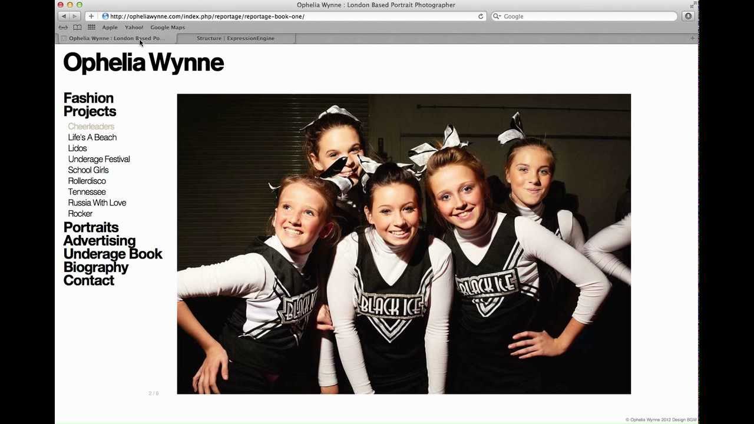This screenshot has width=754, height=424.
Task: Select the Lidos project
Action: [x=77, y=148]
